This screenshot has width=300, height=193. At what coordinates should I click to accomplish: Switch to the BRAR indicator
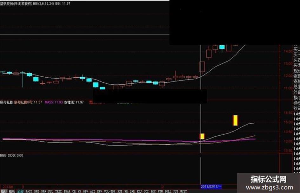click(x=67, y=191)
